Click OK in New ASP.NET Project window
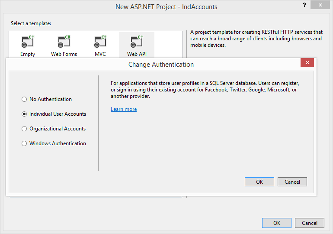Viewport: 333px width, 234px height. pos(276,223)
